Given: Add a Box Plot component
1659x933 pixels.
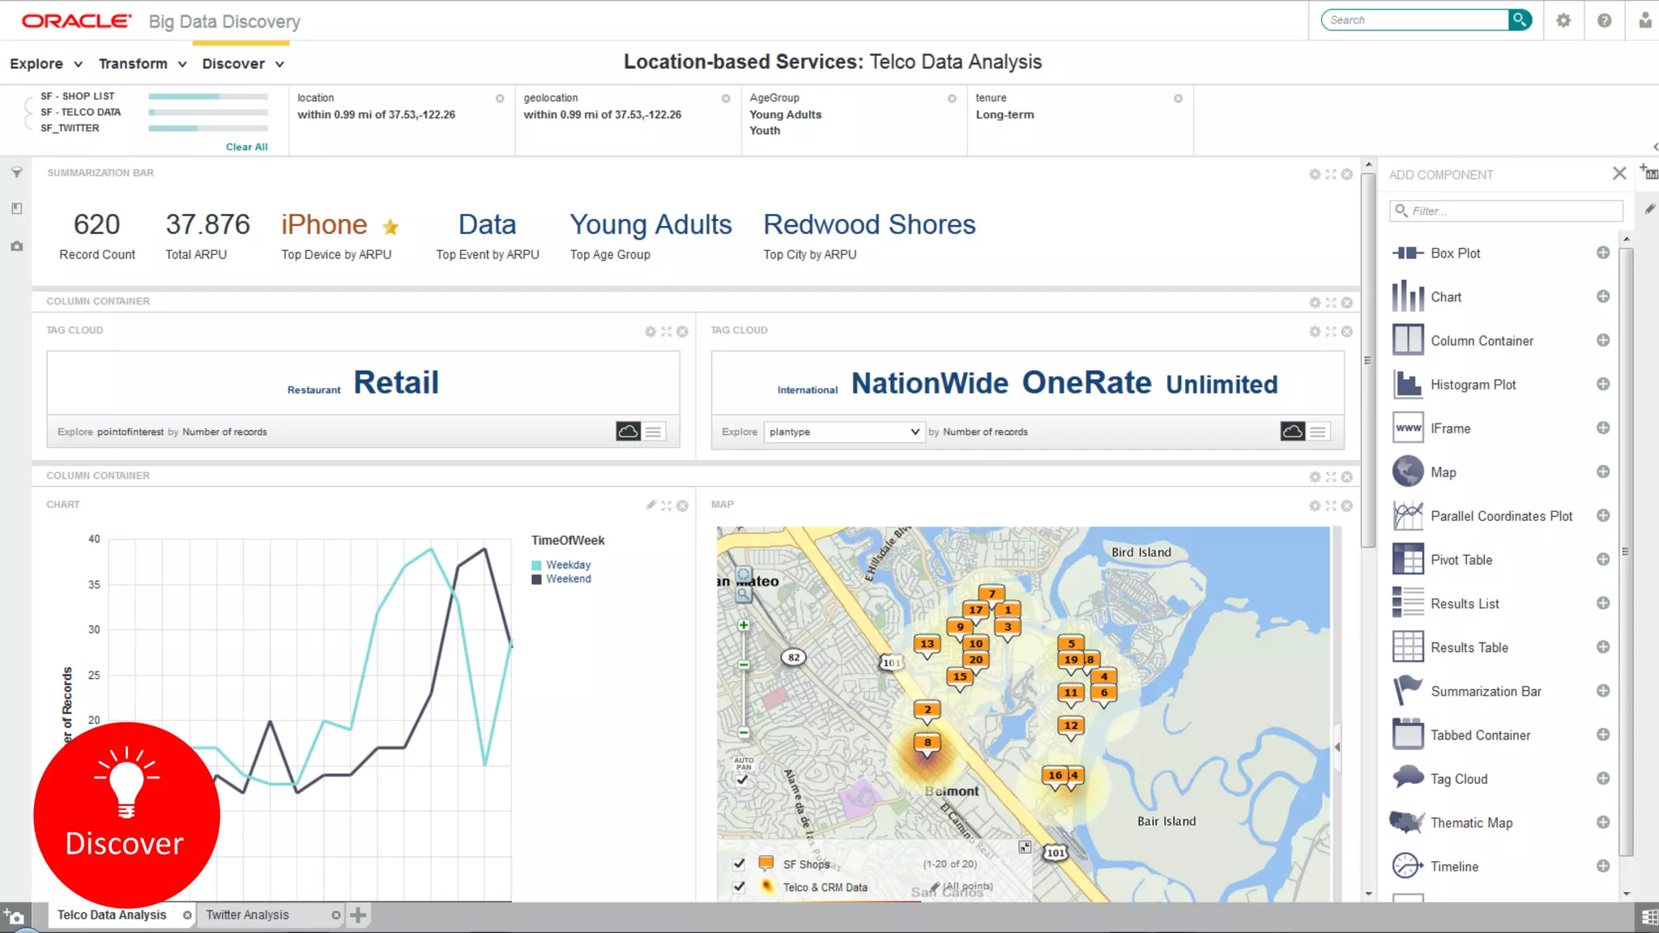Looking at the screenshot, I should 1602,253.
